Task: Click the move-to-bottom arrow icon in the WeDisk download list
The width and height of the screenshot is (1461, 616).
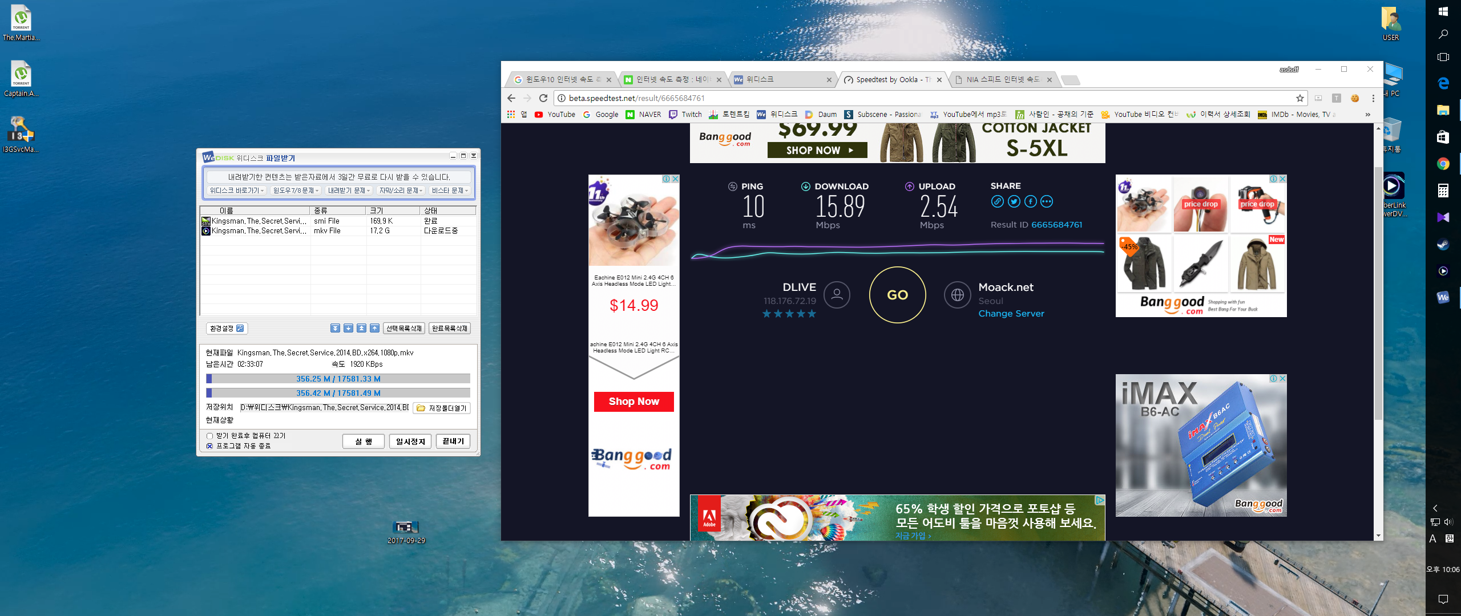Action: (x=335, y=328)
